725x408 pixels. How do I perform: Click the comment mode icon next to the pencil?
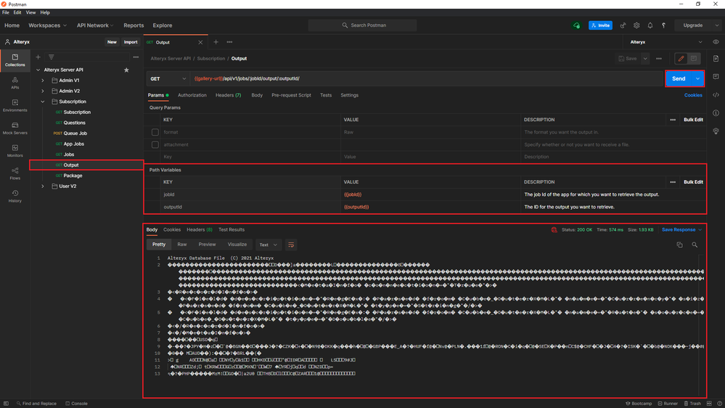694,59
